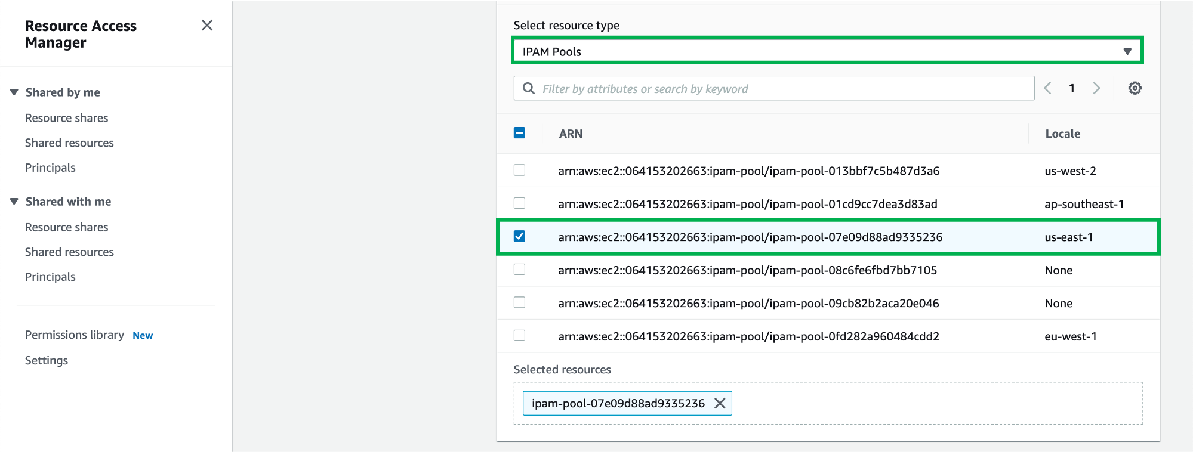Select the ipam-pool-013bbf7c5b487d3a6 checkbox
This screenshot has width=1193, height=452.
click(519, 171)
